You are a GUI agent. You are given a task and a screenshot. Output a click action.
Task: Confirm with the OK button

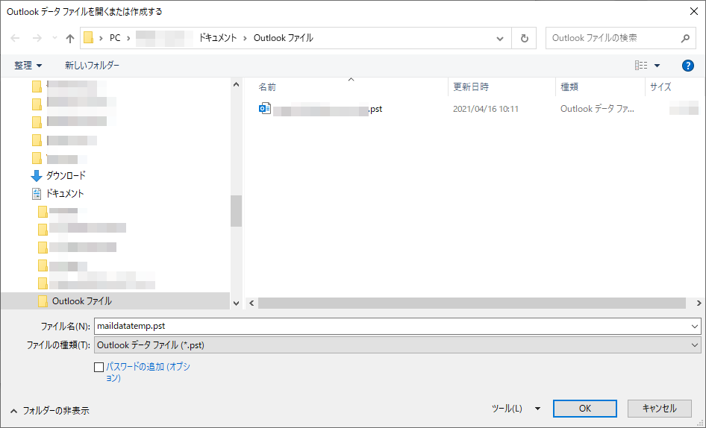click(x=585, y=409)
